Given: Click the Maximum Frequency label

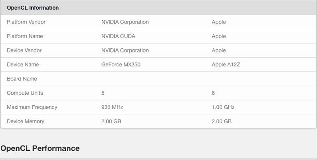Looking at the screenshot, I should 32,107.
